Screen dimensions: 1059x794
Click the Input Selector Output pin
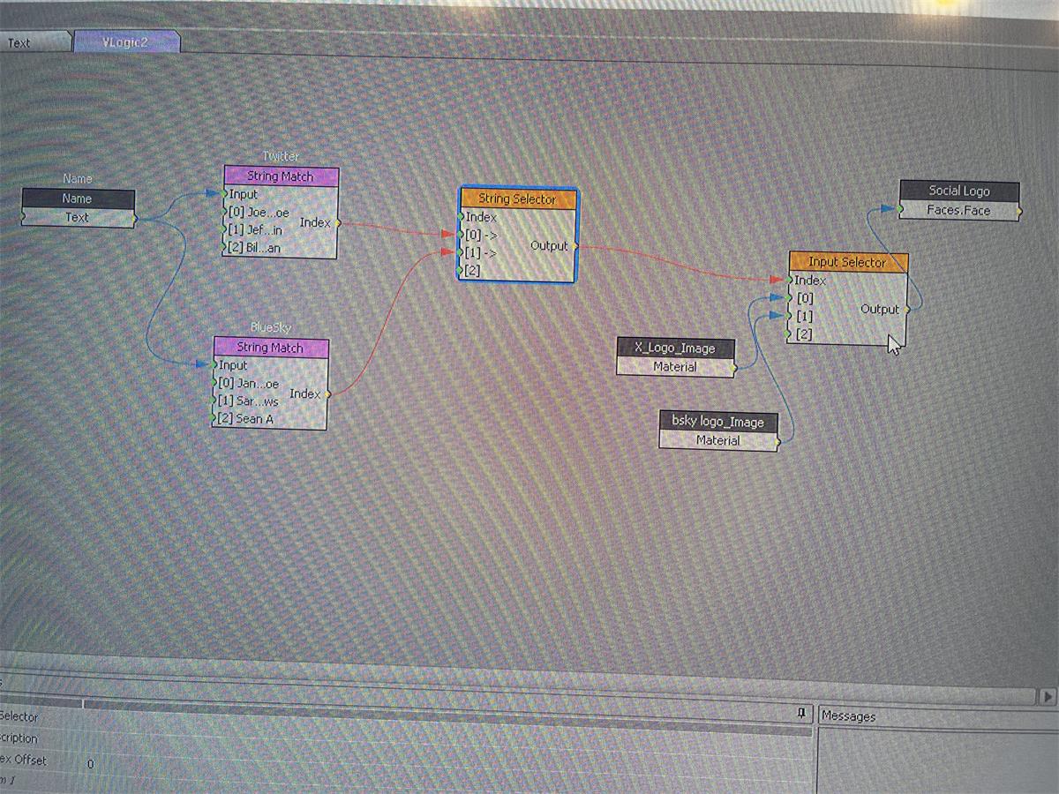pos(907,310)
